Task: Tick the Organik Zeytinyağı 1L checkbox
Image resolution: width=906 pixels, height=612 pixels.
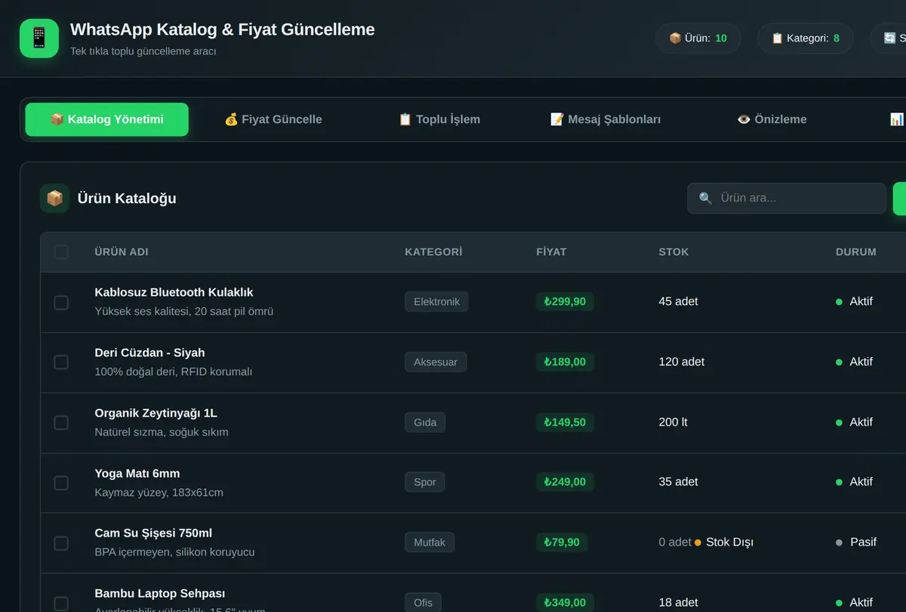Action: 61,423
